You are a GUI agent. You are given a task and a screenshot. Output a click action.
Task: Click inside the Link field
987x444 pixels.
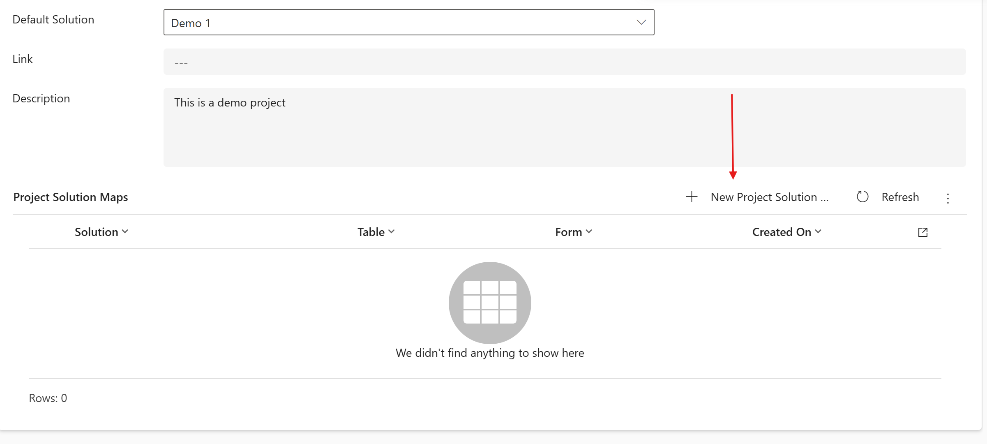[564, 62]
